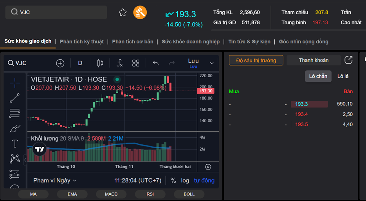Screen dimensions: 366x201
Task: Open chart settings gear icon
Action: tap(208, 167)
